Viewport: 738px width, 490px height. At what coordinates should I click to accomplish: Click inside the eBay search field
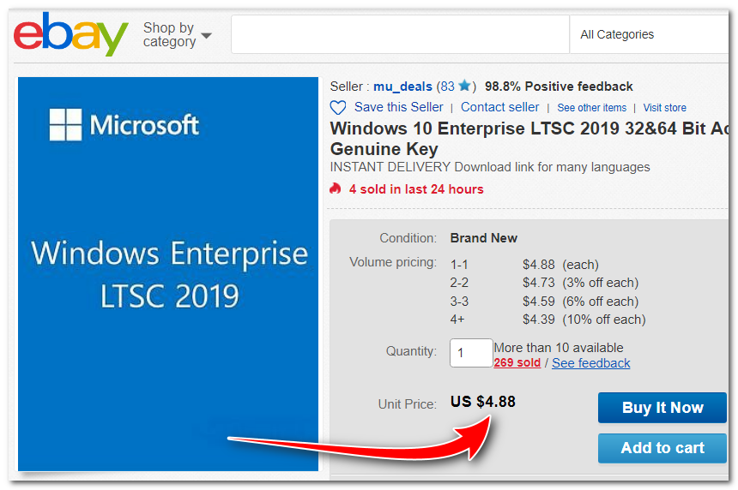pos(400,34)
